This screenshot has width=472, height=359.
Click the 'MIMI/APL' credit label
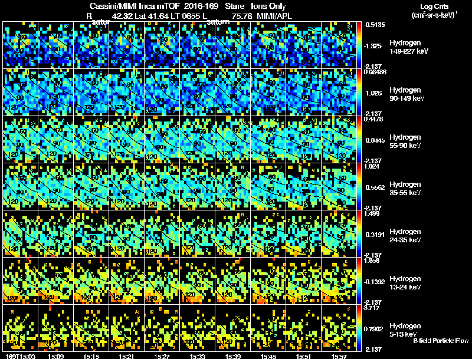pyautogui.click(x=274, y=17)
